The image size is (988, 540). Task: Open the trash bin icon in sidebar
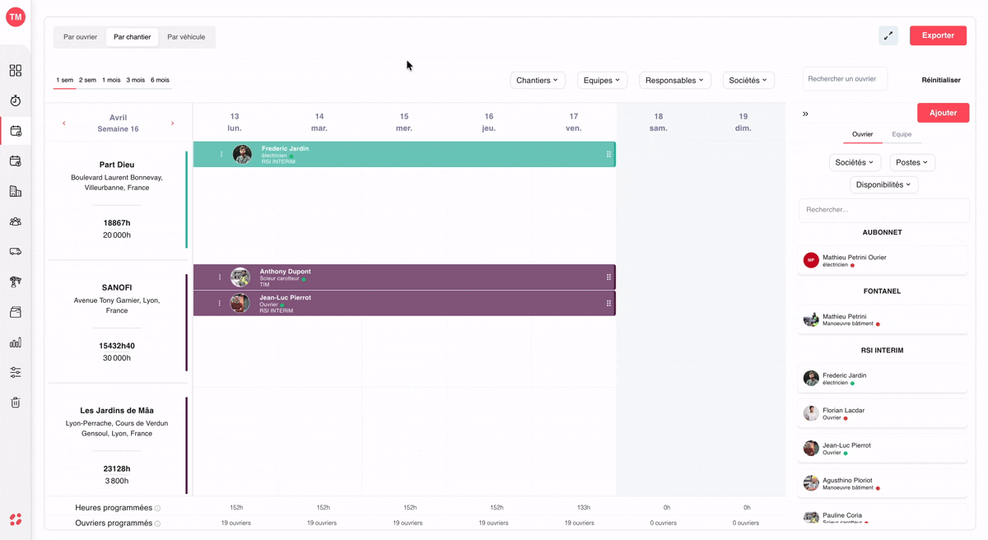pyautogui.click(x=16, y=403)
